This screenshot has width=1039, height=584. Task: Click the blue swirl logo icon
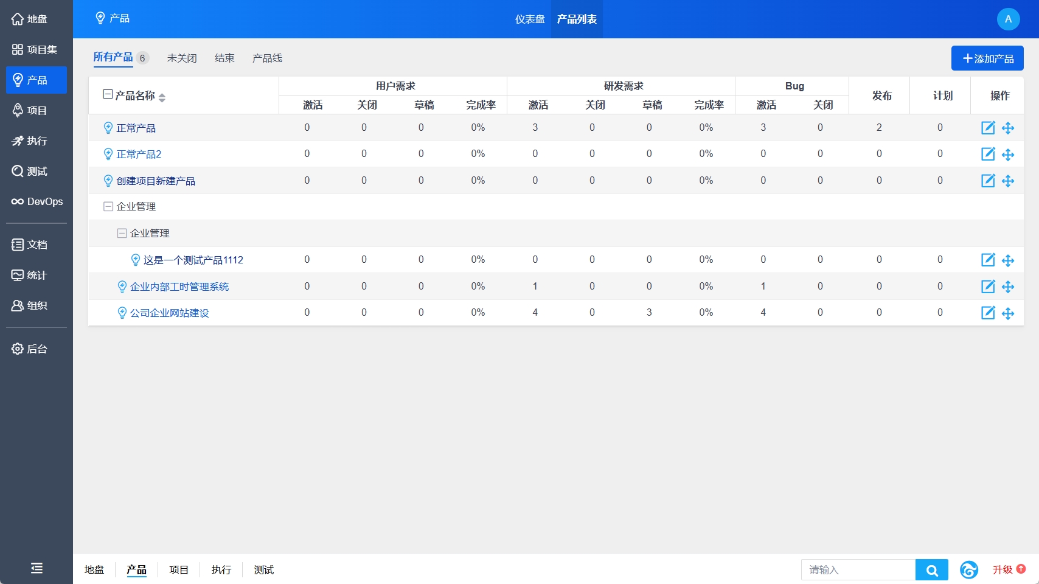(969, 570)
